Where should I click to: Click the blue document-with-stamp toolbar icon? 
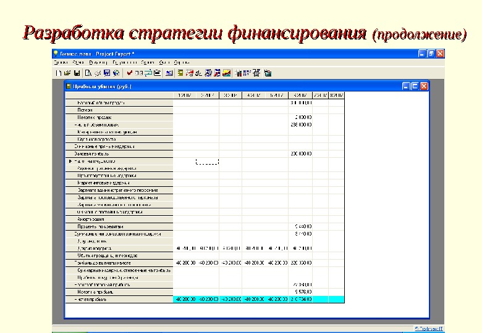click(x=208, y=73)
